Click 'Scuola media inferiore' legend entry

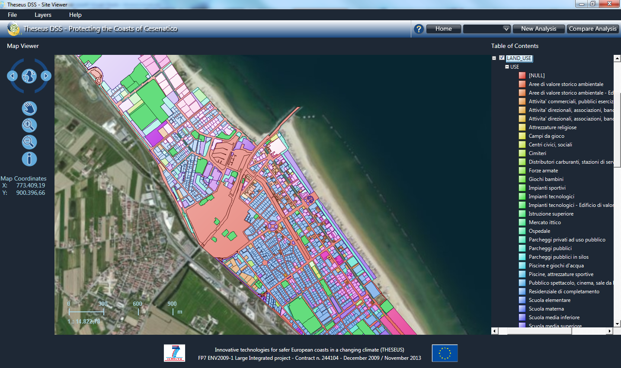[554, 317]
